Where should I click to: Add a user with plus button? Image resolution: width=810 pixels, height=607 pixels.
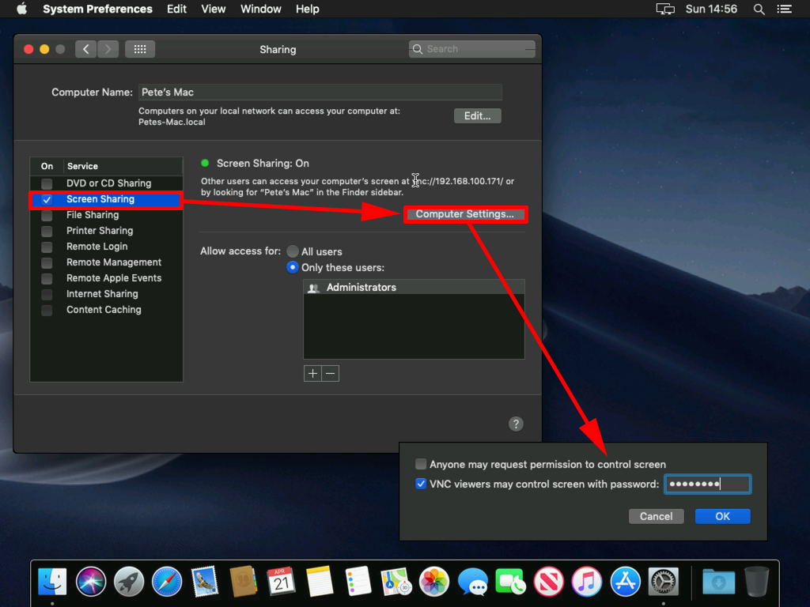[x=312, y=373]
